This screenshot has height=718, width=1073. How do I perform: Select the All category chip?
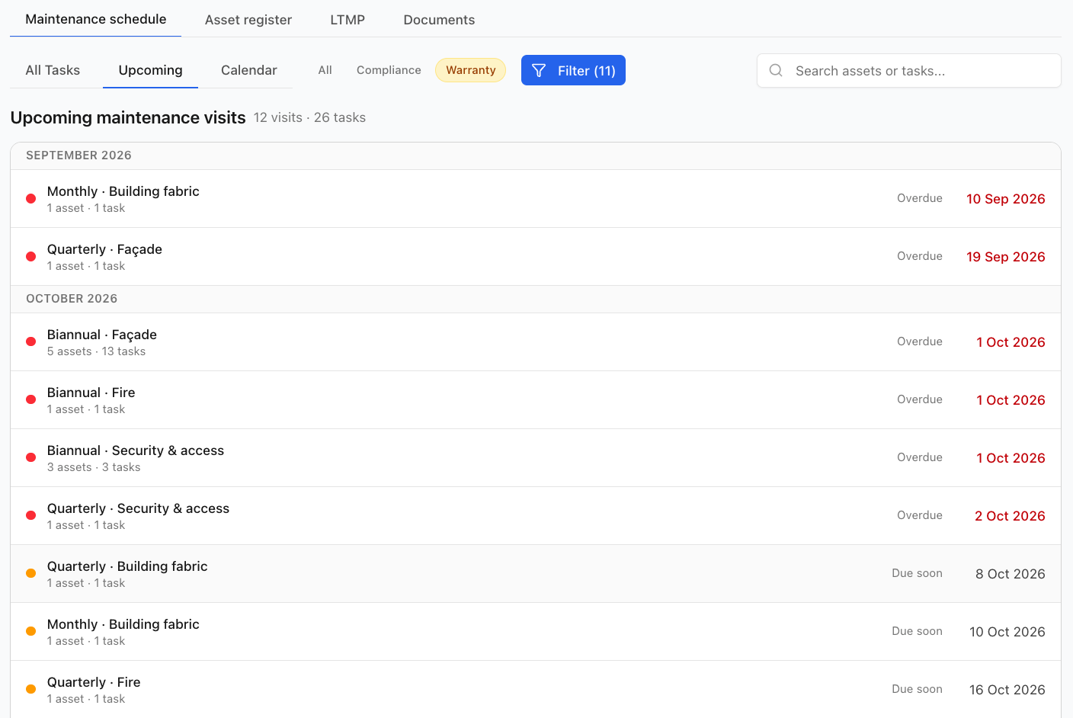click(x=325, y=70)
